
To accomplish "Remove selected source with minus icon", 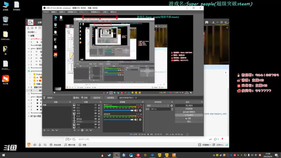I will (78, 130).
